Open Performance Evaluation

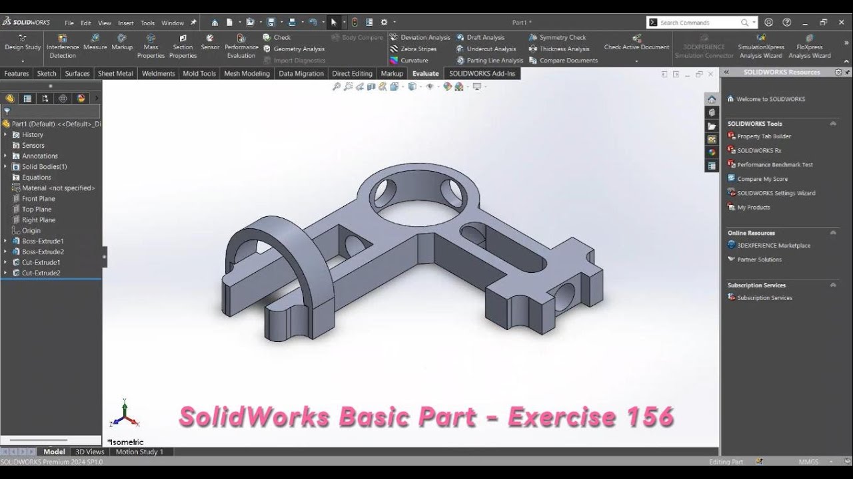pos(241,47)
